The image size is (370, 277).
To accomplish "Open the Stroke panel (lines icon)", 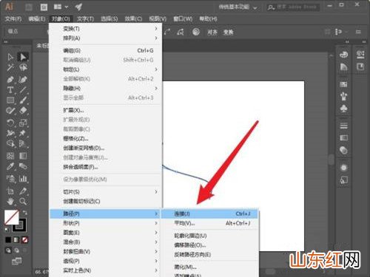I will 343,126.
